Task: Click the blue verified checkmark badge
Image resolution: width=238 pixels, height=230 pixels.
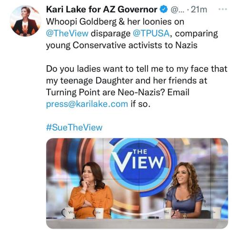Action: [163, 10]
